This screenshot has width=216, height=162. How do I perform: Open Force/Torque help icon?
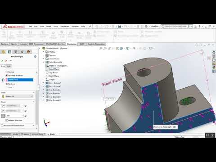click(35, 57)
